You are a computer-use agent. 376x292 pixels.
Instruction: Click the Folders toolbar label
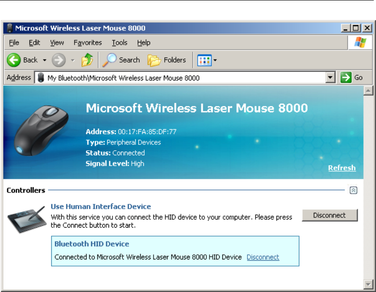(175, 60)
